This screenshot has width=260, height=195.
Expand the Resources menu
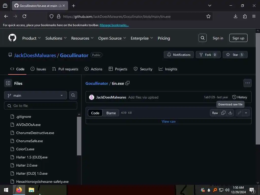tap(82, 38)
